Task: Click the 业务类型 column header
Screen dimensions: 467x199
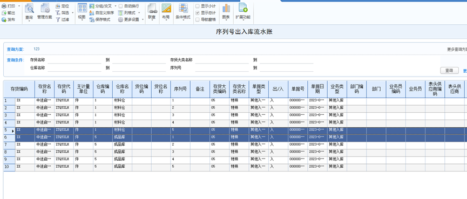Action: 337,88
